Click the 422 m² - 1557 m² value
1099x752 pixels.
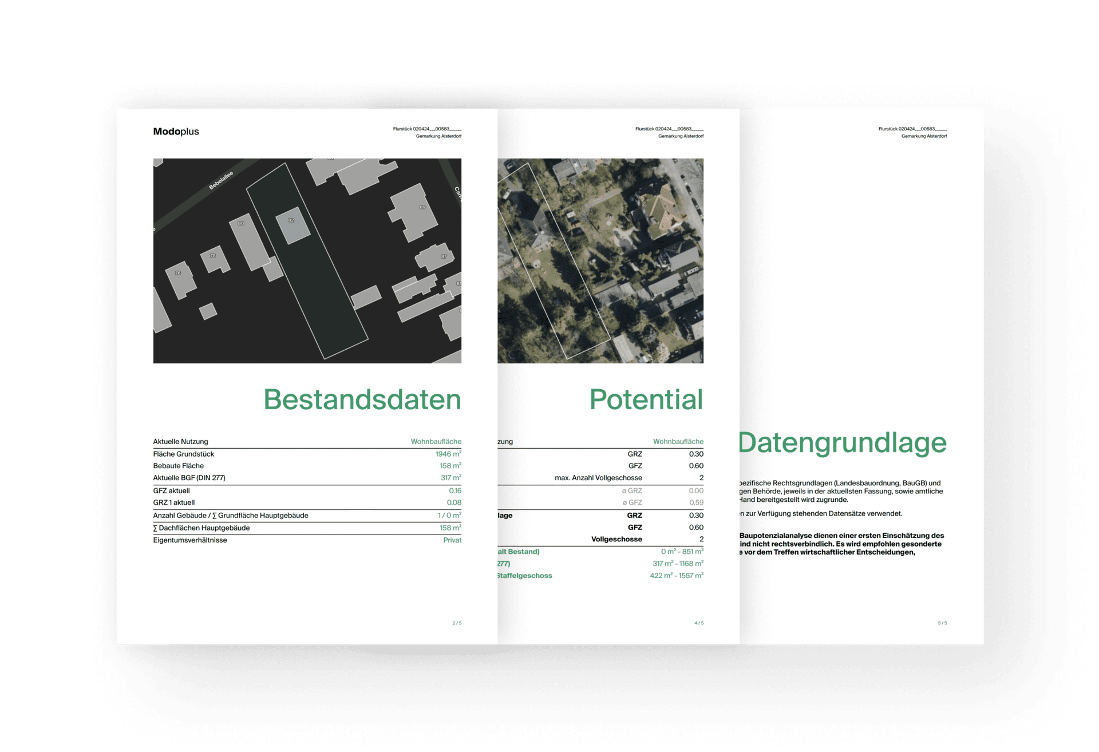676,576
